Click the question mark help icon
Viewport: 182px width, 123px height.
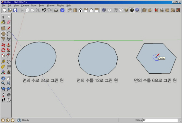tap(19, 120)
